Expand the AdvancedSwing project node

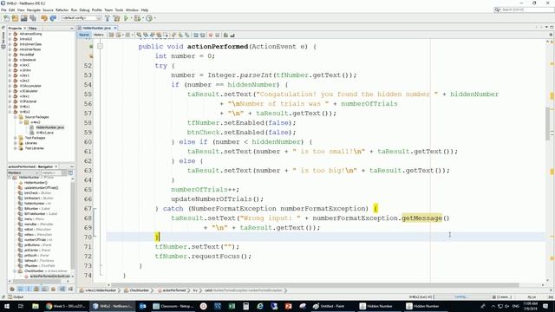click(x=10, y=34)
